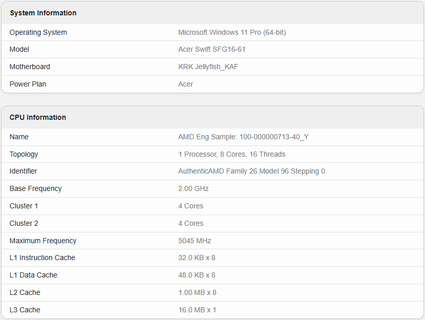Click the 48.0 KB x 8 value

[x=196, y=275]
